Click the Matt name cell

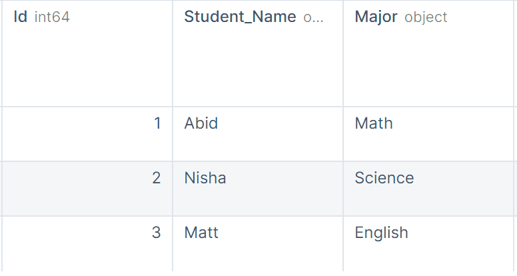(258, 244)
